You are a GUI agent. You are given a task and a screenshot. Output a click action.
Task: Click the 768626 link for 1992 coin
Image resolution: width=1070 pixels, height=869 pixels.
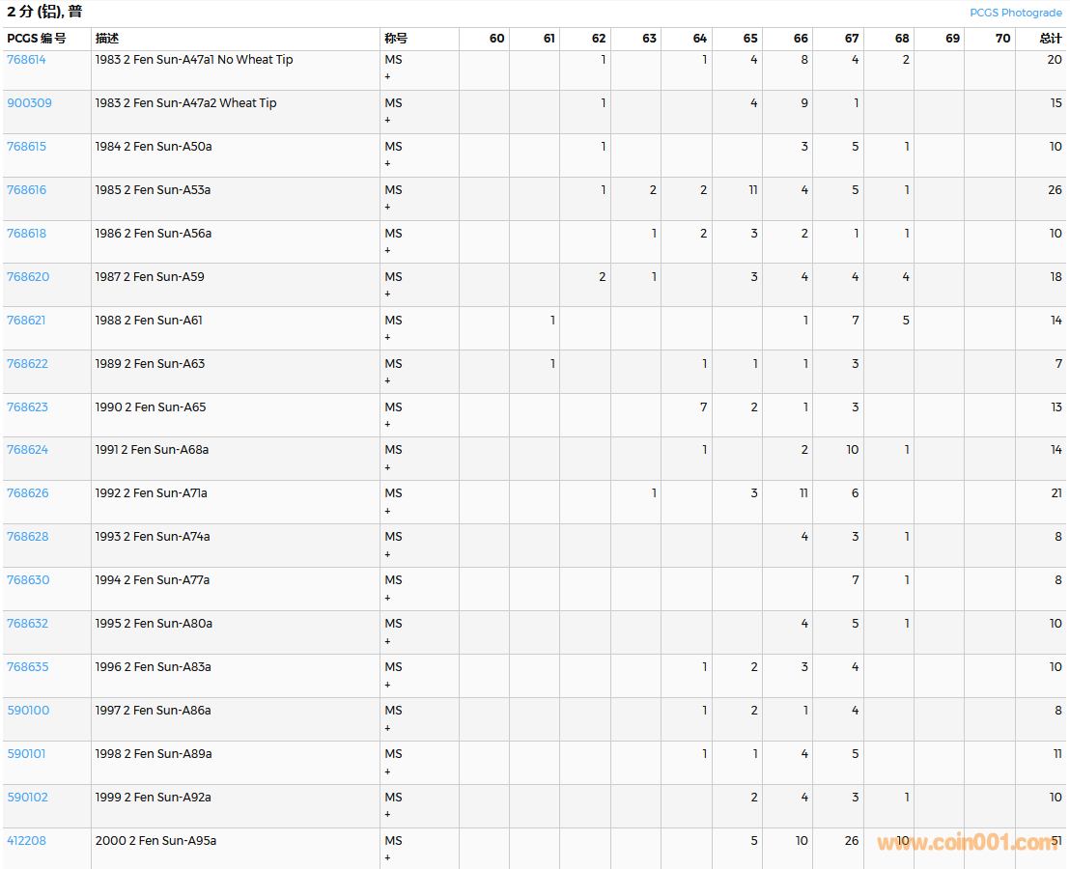point(27,493)
